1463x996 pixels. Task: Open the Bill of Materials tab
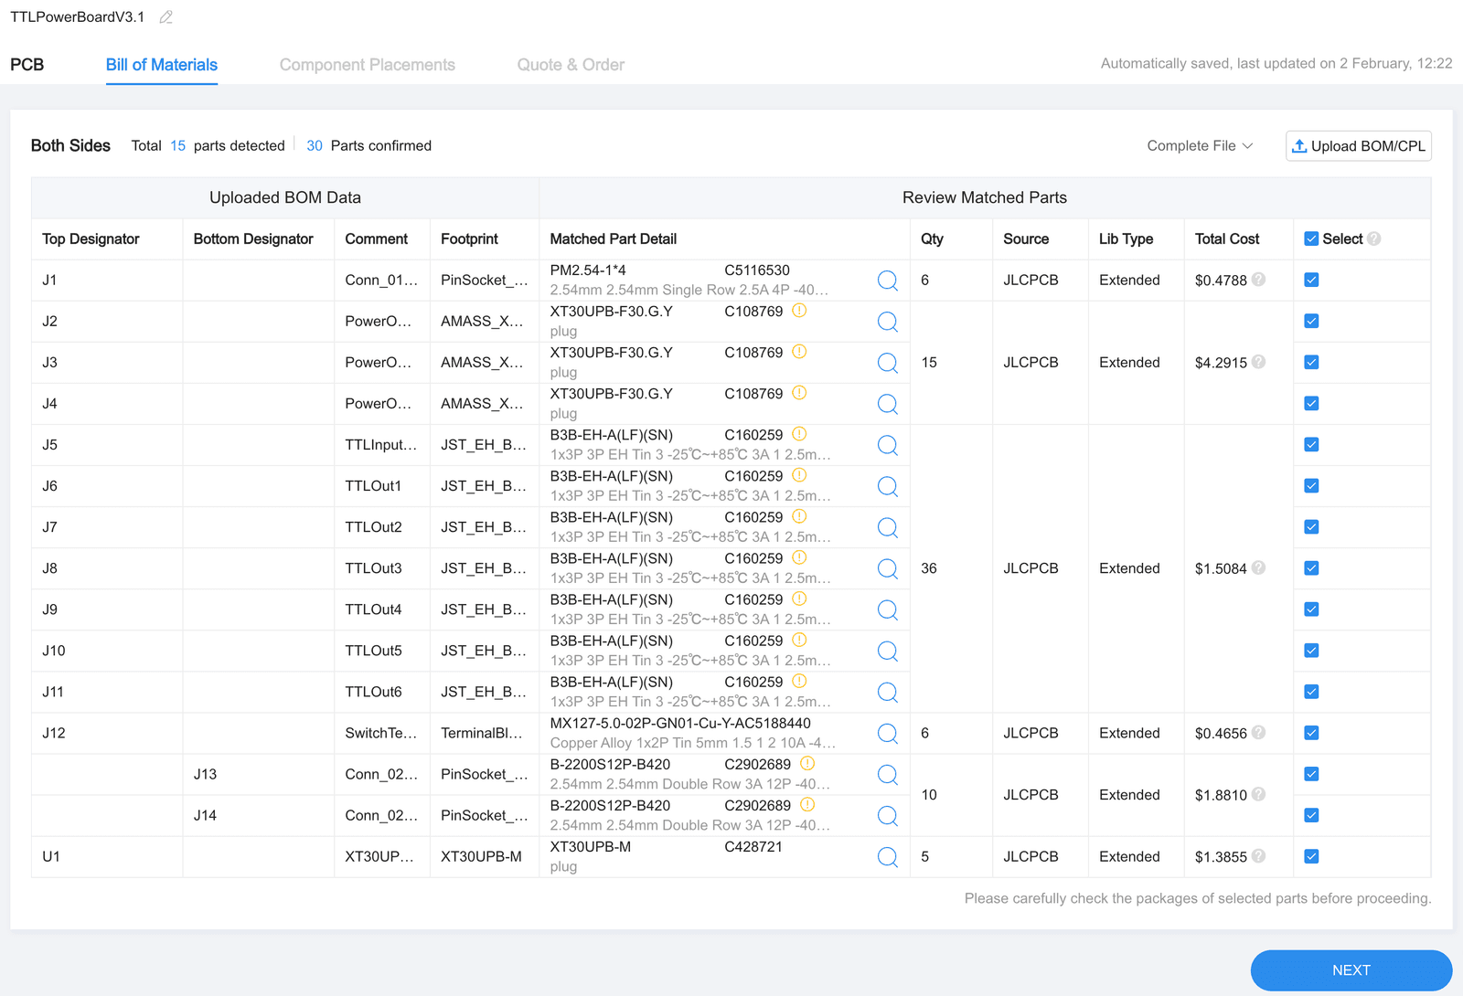pyautogui.click(x=162, y=65)
